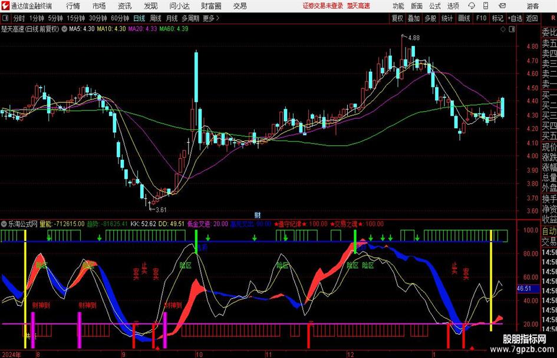
Task: Switch to the 5分钟 period tab
Action: [55, 18]
